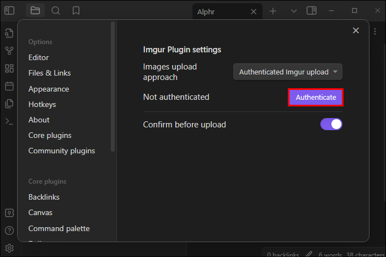Screen dimensions: 386x257
Task: Click the help question mark icon
Action: click(x=9, y=231)
